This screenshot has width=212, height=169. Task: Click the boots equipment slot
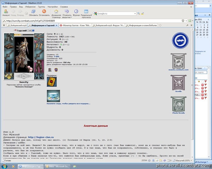coord(39,76)
